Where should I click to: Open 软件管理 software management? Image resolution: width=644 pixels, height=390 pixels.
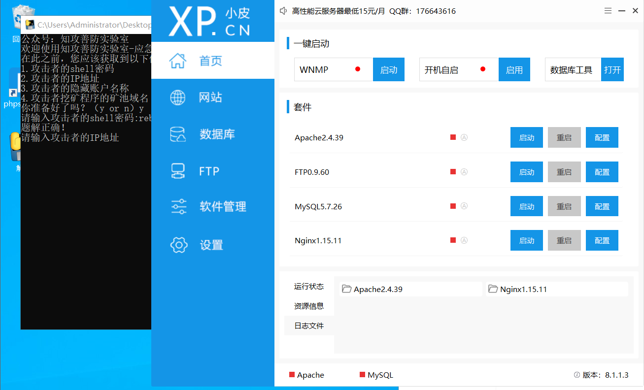pyautogui.click(x=213, y=206)
